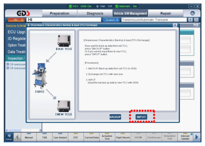Minimize the GDS window

click(191, 6)
